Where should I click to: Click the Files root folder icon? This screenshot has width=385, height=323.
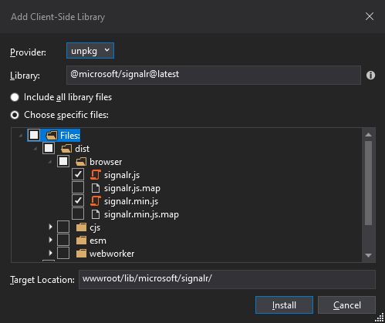pyautogui.click(x=52, y=135)
